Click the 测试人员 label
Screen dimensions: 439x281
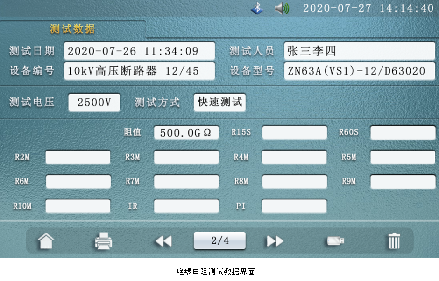252,51
